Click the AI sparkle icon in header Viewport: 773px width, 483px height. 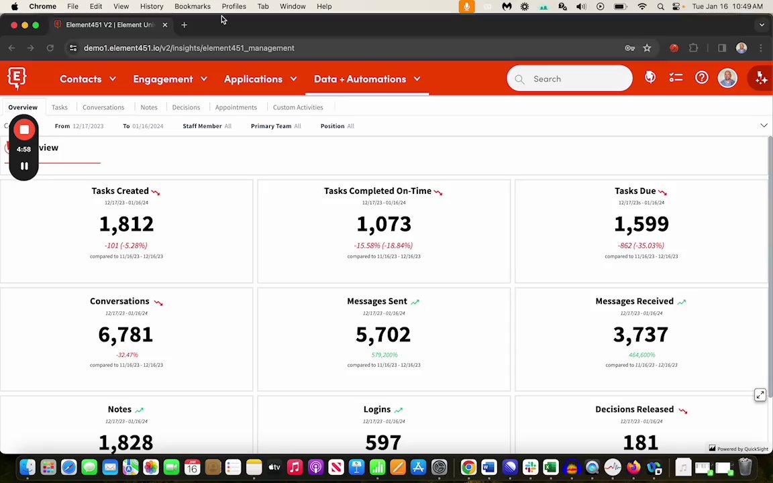761,78
